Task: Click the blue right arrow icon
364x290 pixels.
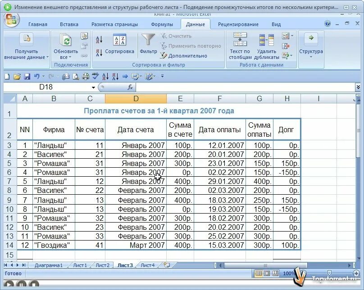Action: (x=125, y=76)
